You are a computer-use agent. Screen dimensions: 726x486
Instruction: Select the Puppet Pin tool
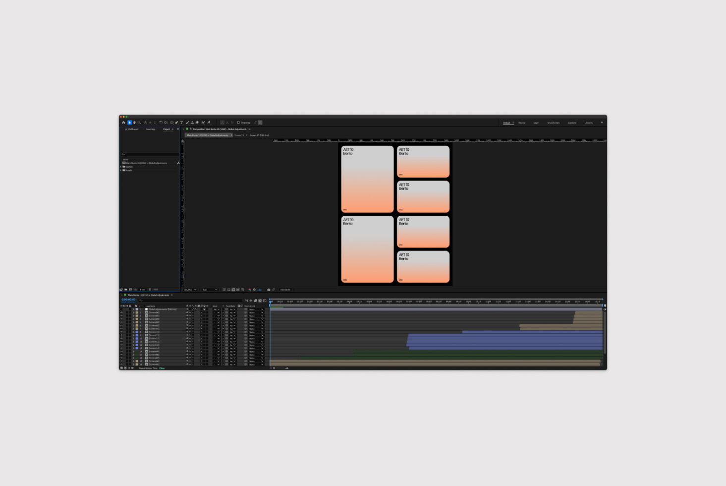(x=209, y=122)
